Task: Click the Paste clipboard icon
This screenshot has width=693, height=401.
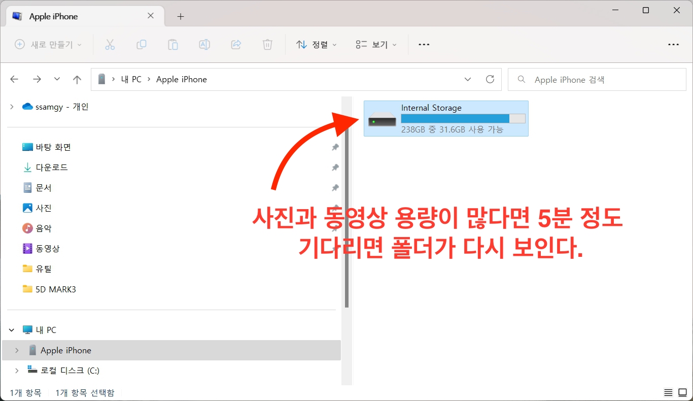Action: 173,45
